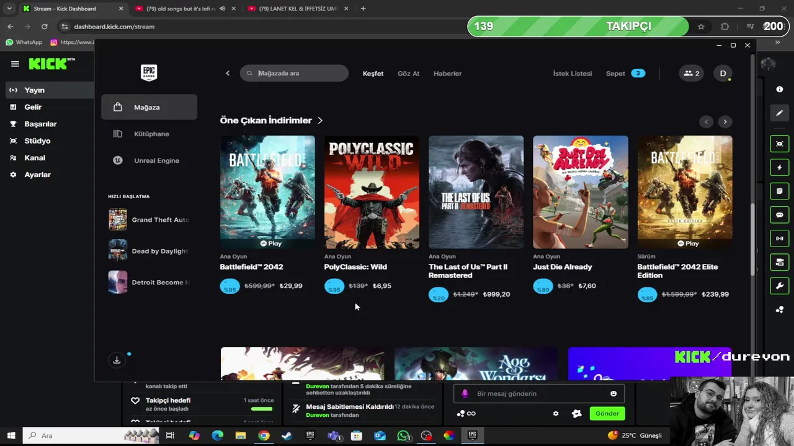Open Just Die Already game cover
This screenshot has width=794, height=446.
pos(580,192)
